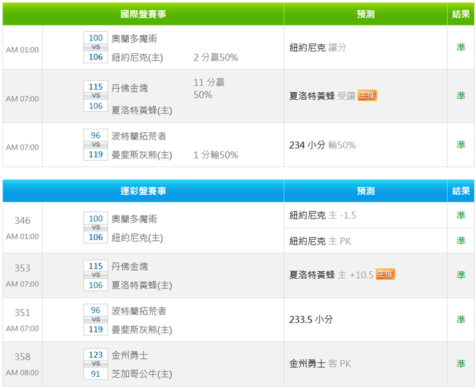The width and height of the screenshot is (476, 389).
Task: Click score 91 for 芝加哥公牛
Action: (96, 374)
